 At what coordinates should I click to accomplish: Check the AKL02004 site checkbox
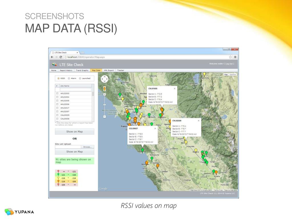[57, 97]
